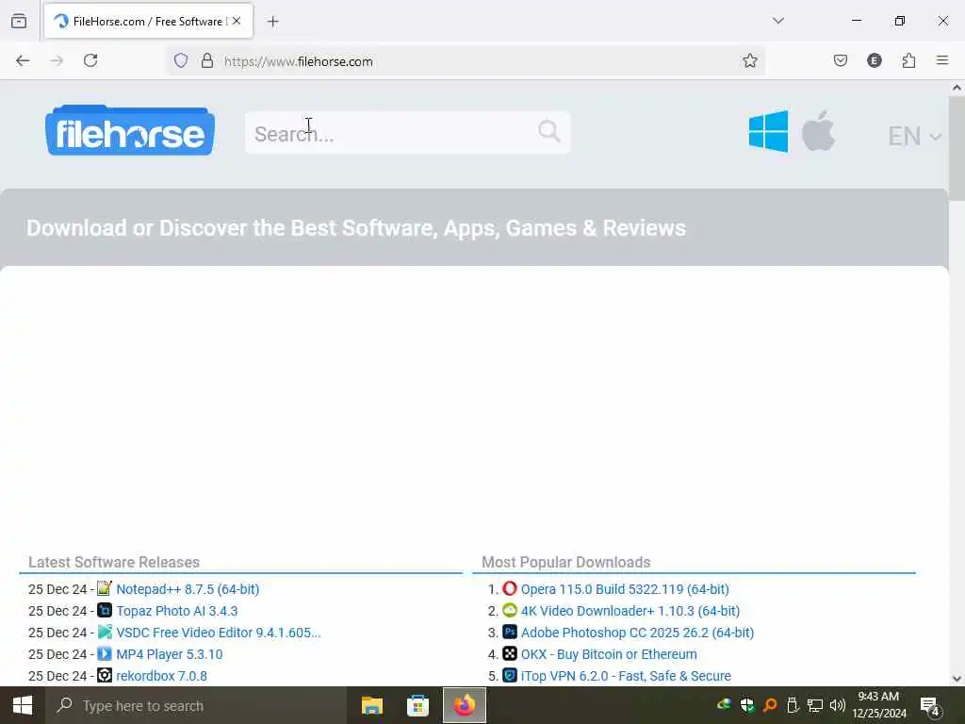Open a new tab with plus button
This screenshot has height=724, width=965.
pyautogui.click(x=273, y=22)
